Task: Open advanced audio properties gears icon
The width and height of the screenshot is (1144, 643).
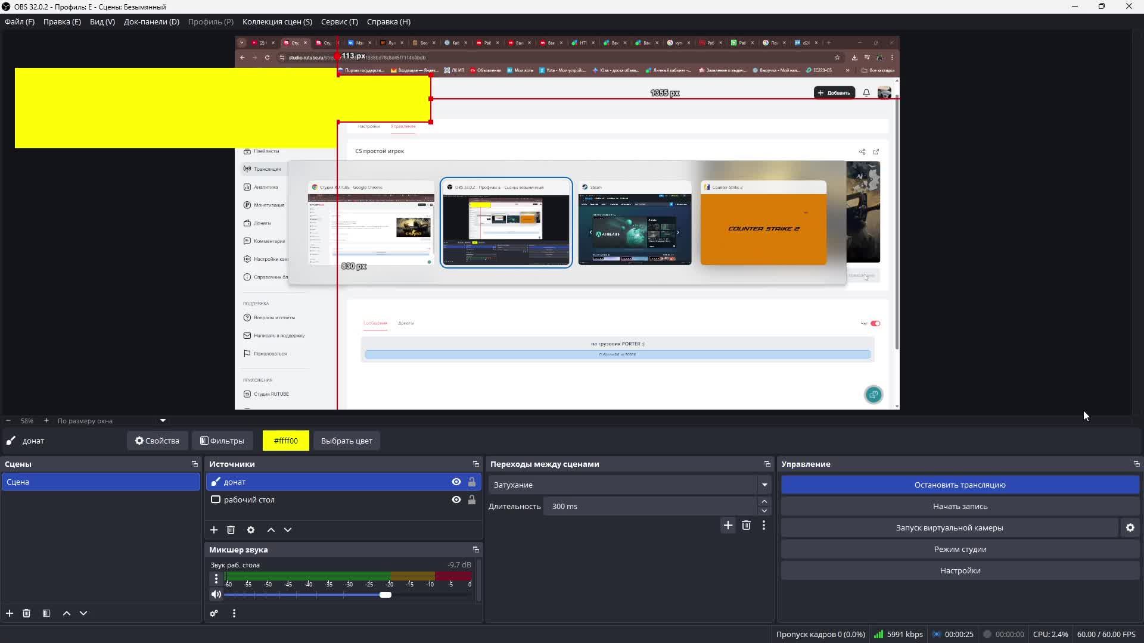Action: click(214, 613)
